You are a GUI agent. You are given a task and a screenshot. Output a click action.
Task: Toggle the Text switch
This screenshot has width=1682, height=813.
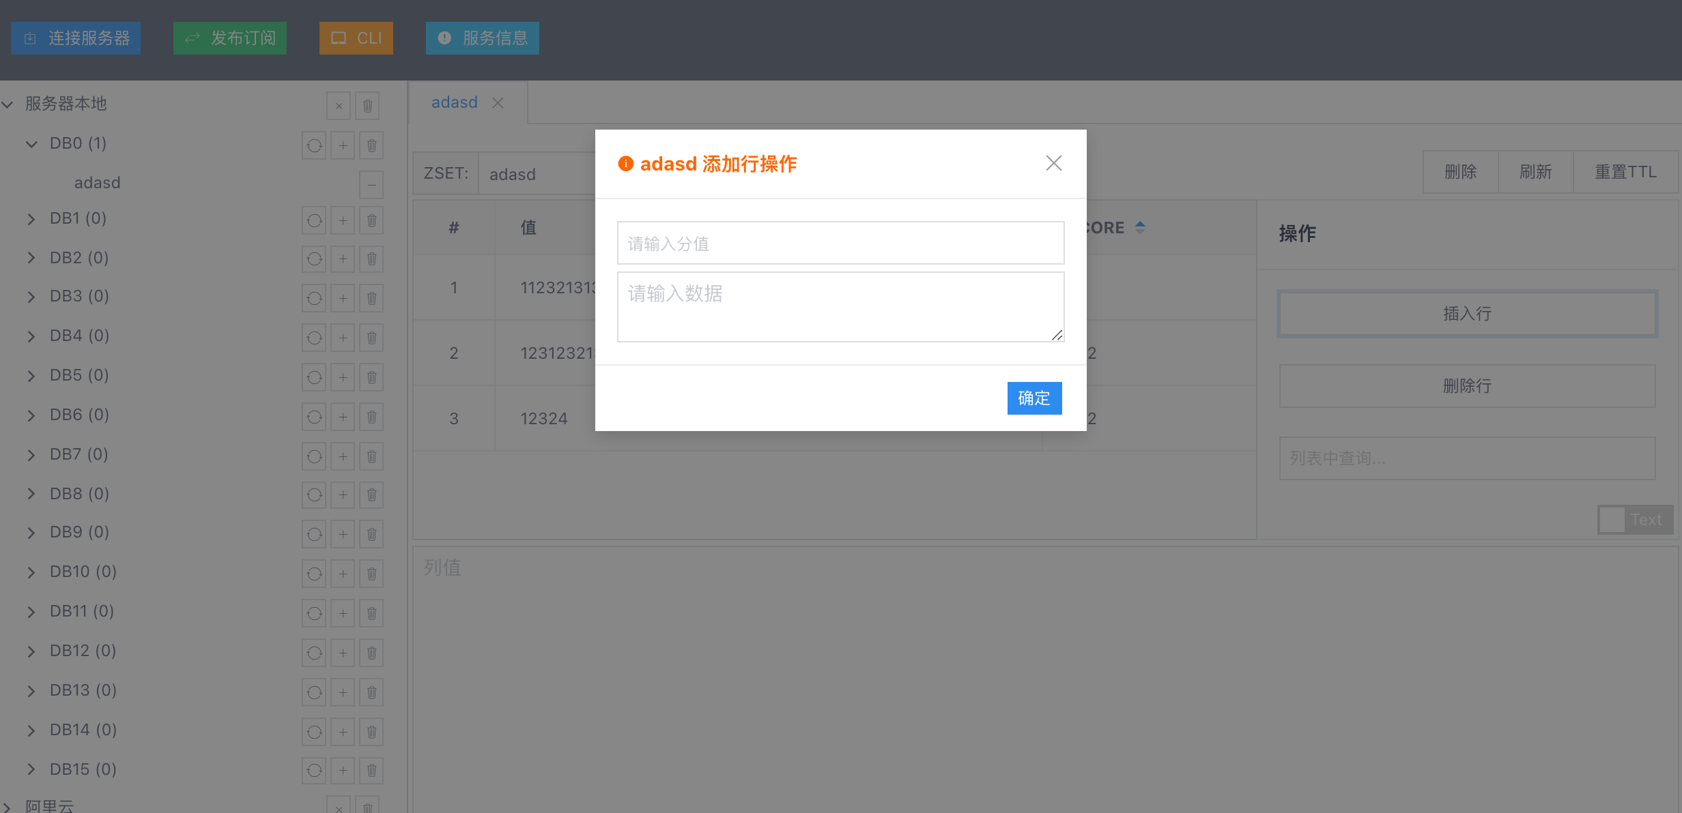tap(1634, 520)
